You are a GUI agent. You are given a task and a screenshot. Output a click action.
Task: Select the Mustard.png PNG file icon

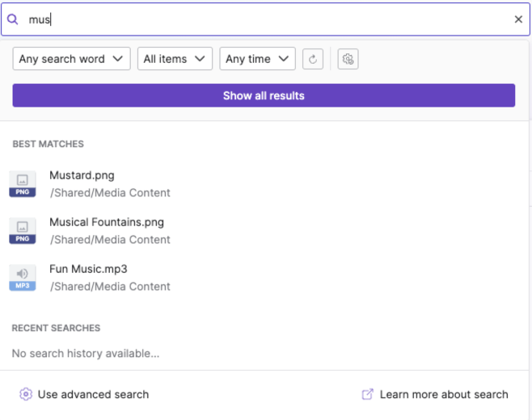[23, 183]
